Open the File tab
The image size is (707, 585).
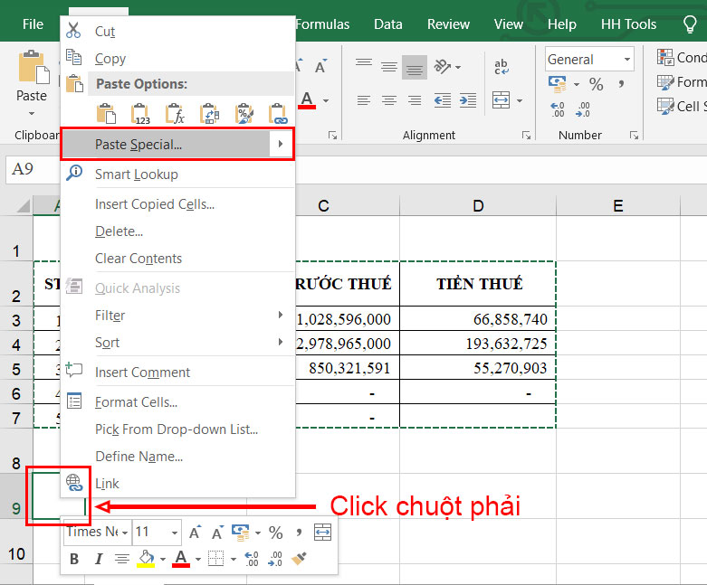[33, 24]
